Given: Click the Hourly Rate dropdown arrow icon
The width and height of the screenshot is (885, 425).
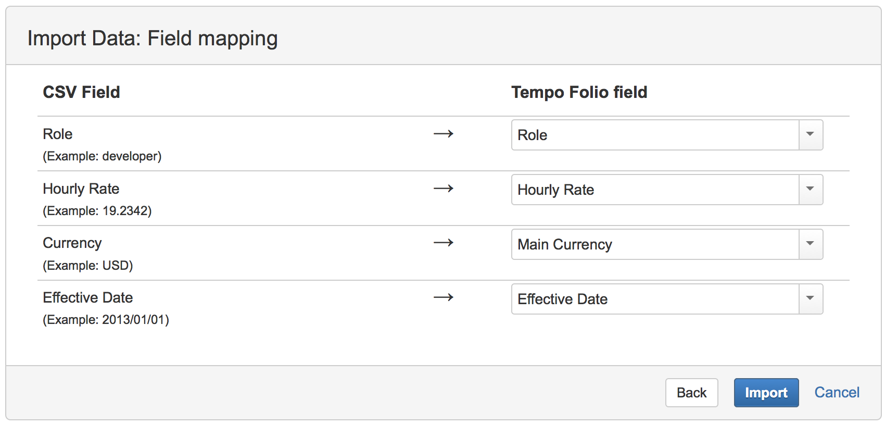Looking at the screenshot, I should pyautogui.click(x=810, y=190).
